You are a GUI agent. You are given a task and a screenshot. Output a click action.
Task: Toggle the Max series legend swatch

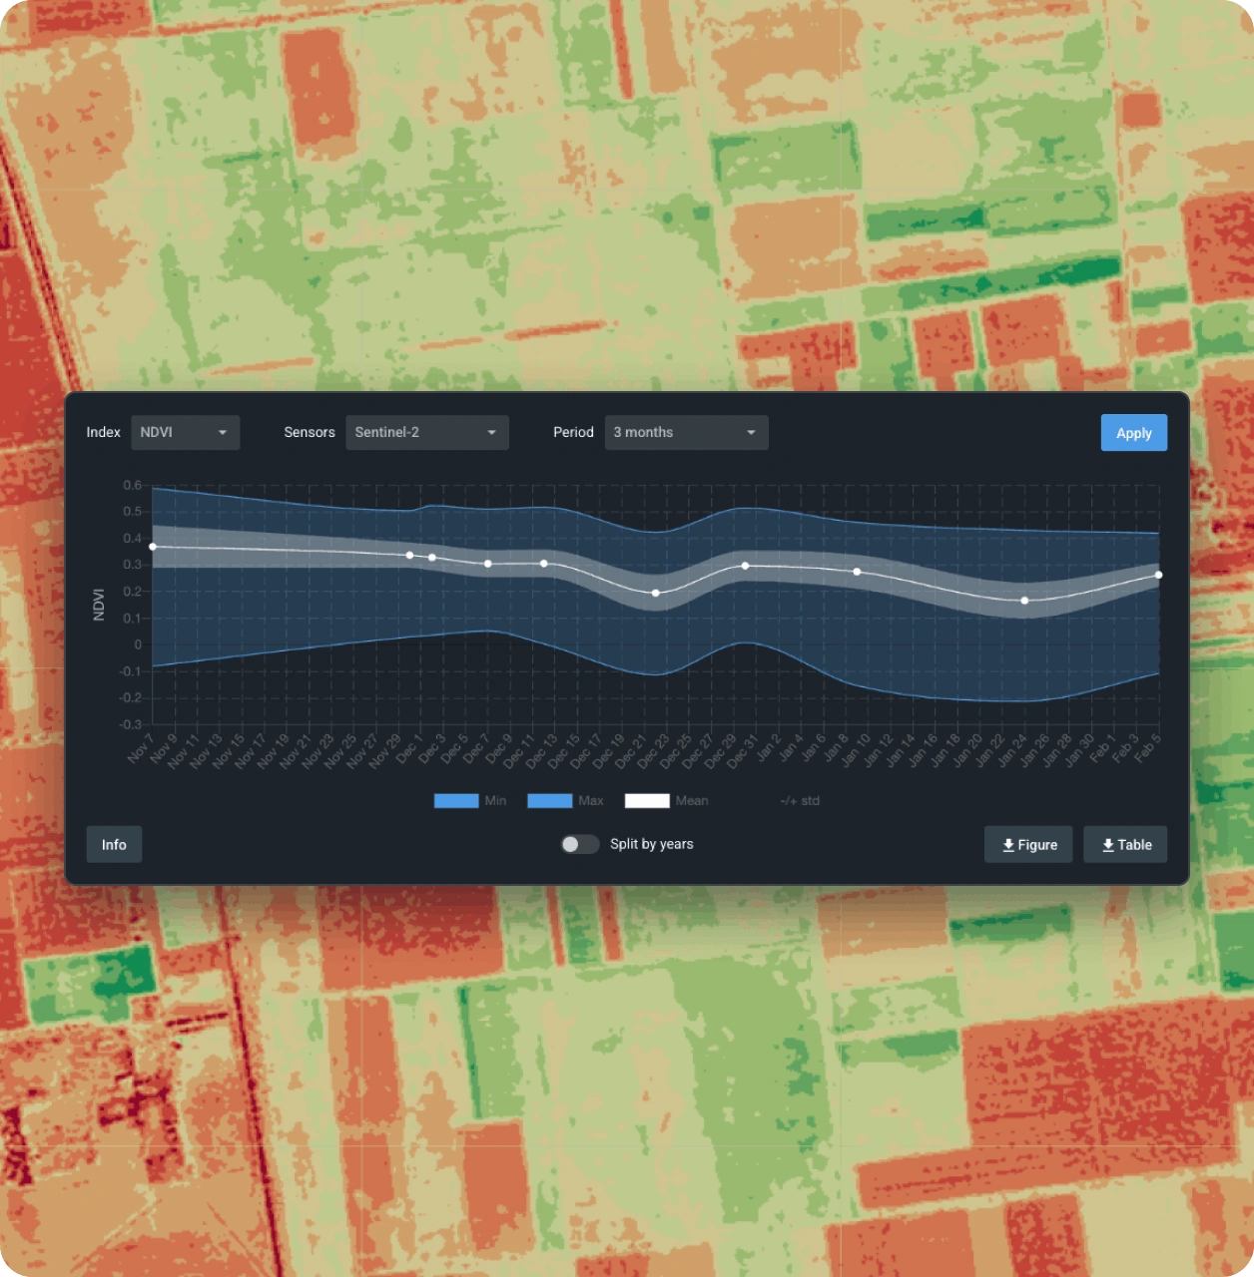coord(549,801)
